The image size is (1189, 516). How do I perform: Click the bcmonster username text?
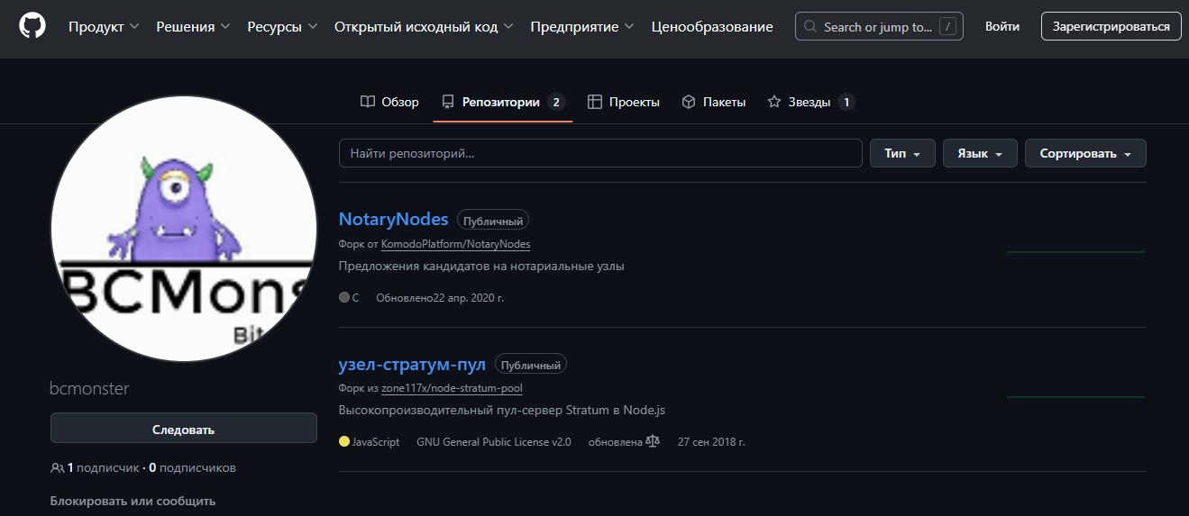click(90, 389)
